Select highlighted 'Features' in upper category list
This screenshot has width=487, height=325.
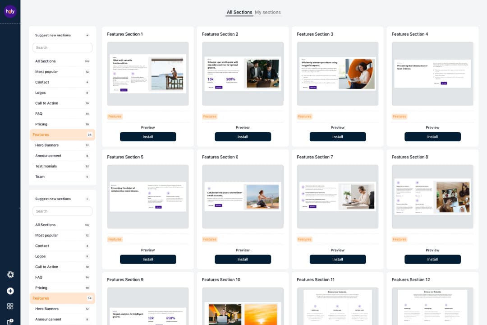(x=62, y=135)
